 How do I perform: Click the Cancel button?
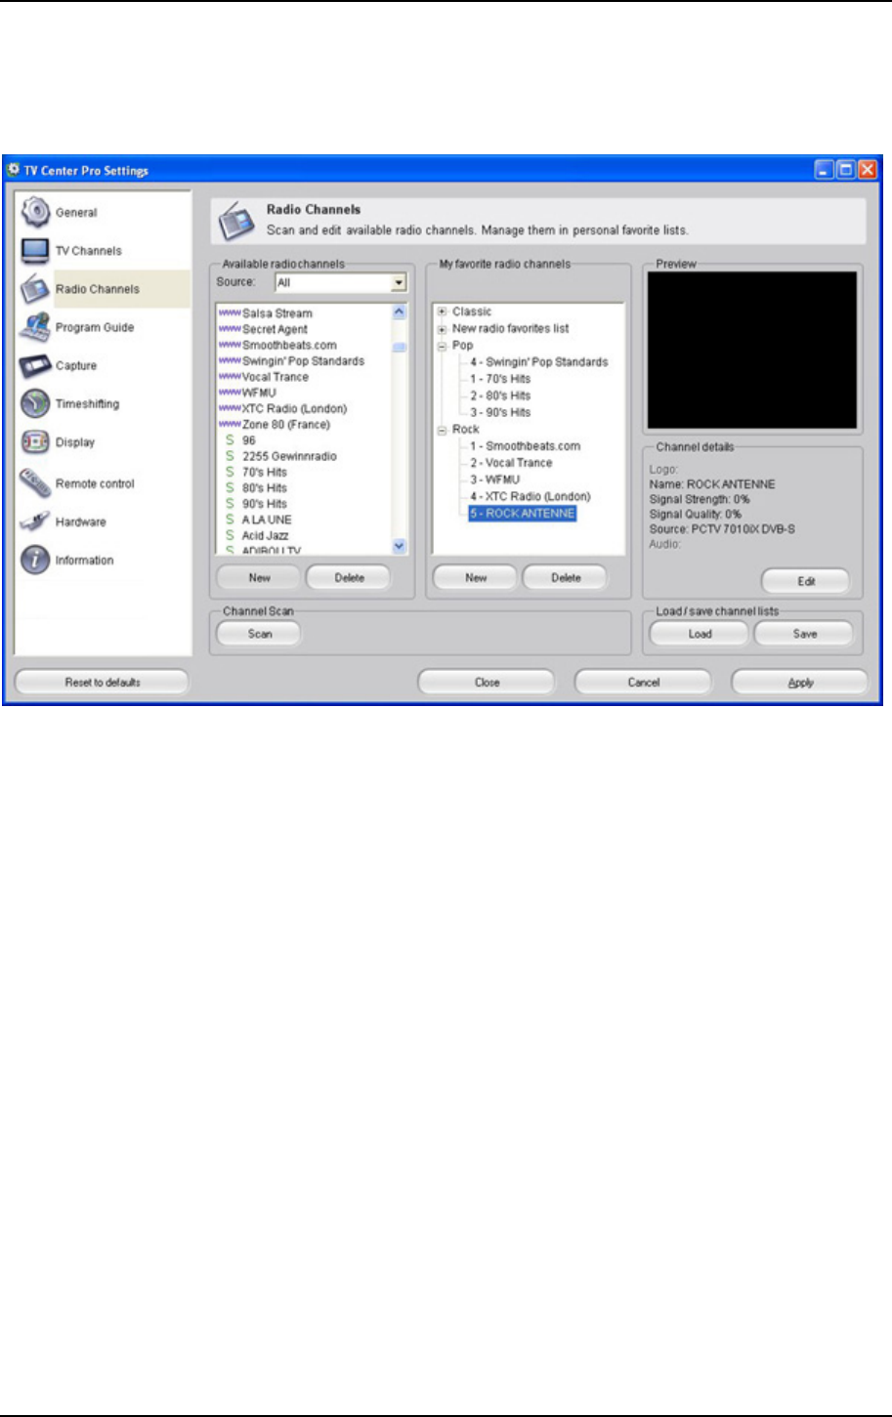(643, 683)
